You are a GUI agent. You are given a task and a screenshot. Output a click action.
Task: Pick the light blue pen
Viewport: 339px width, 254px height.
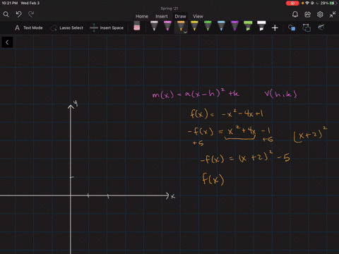tap(221, 26)
